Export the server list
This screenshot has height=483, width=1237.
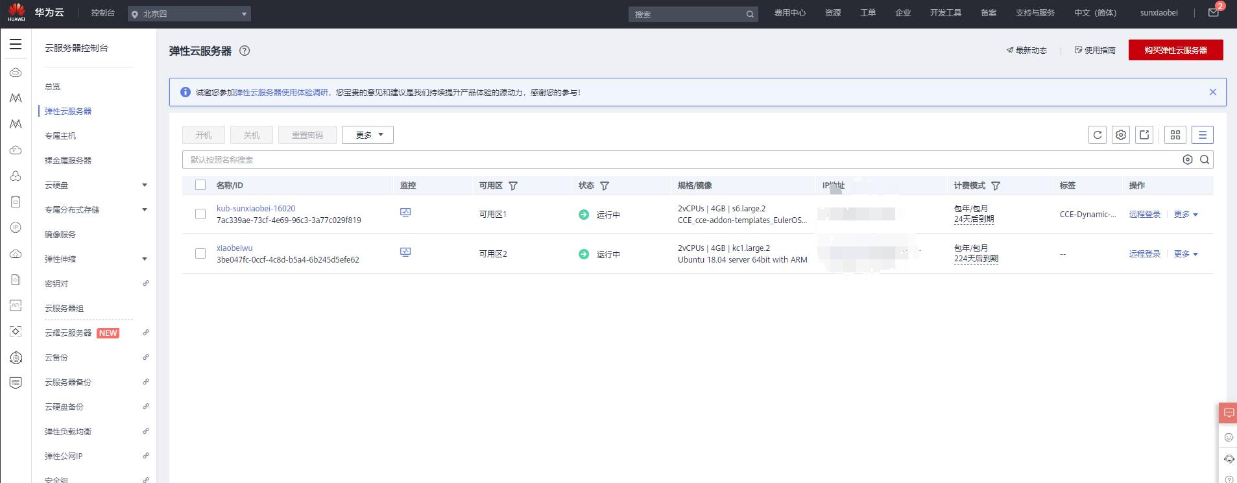click(x=1144, y=135)
